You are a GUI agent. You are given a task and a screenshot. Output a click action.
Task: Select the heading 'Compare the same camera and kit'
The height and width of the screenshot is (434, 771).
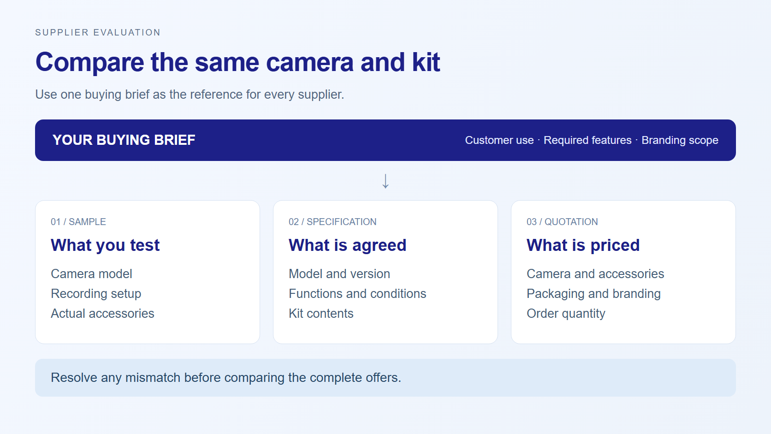(x=237, y=62)
